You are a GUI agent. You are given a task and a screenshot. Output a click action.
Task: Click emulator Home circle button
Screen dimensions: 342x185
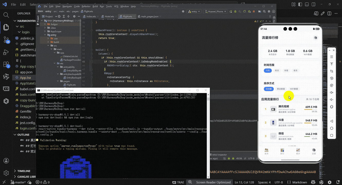point(332,128)
